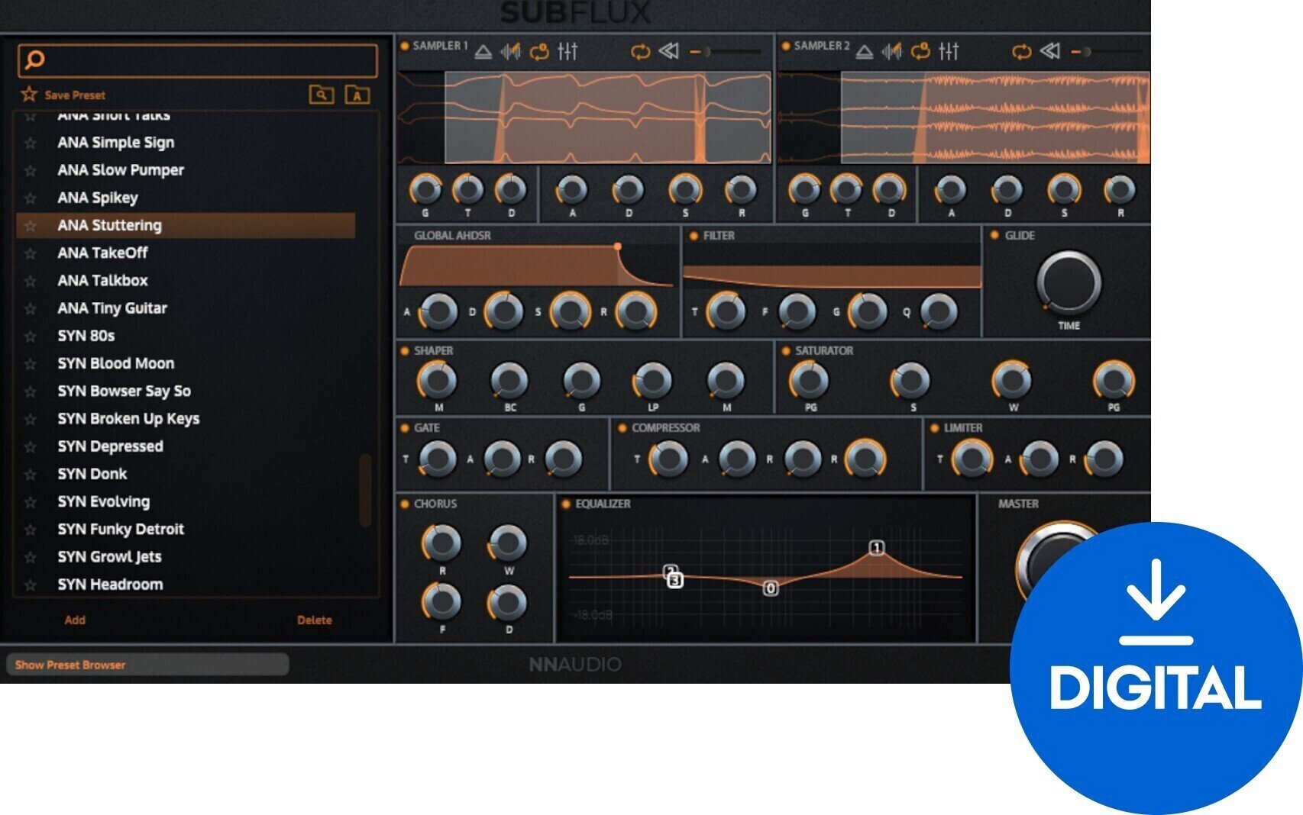1303x815 pixels.
Task: Click the Delete preset button
Action: (315, 620)
